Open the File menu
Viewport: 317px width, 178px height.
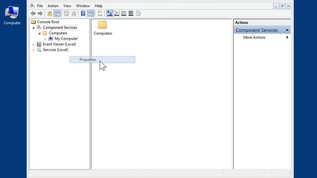pyautogui.click(x=40, y=6)
